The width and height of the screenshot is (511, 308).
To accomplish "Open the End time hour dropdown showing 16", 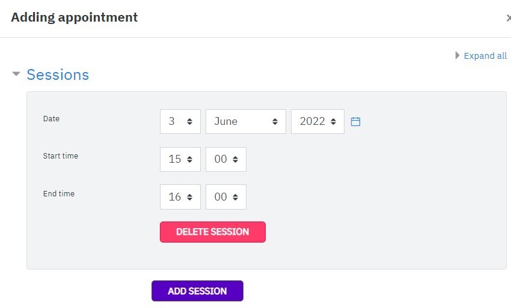I will [x=180, y=197].
